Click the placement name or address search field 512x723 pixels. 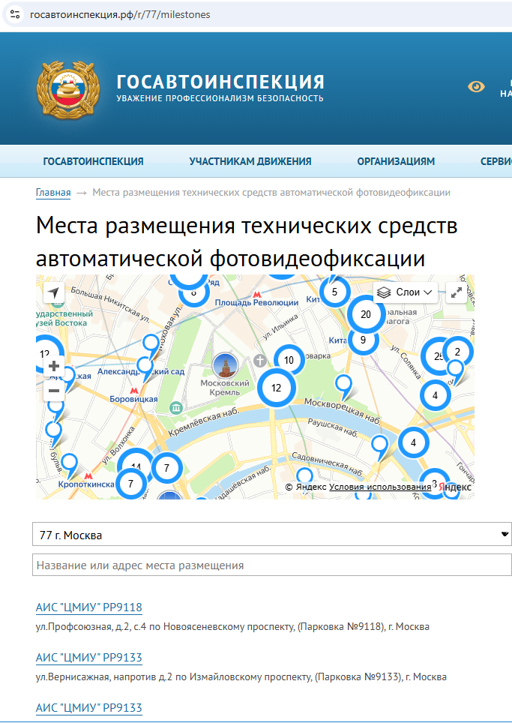[271, 565]
